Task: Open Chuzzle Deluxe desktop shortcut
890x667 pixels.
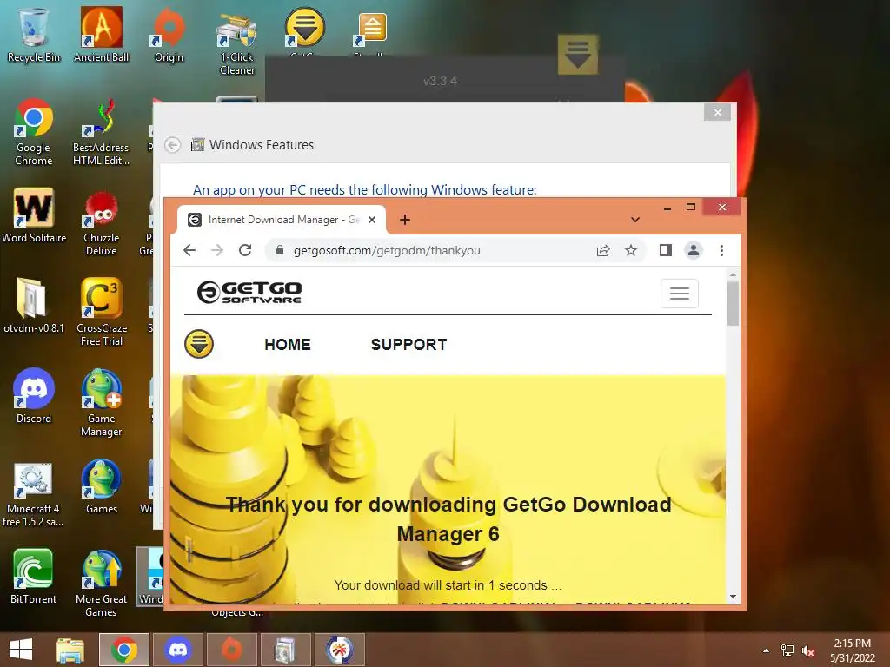Action: click(101, 222)
